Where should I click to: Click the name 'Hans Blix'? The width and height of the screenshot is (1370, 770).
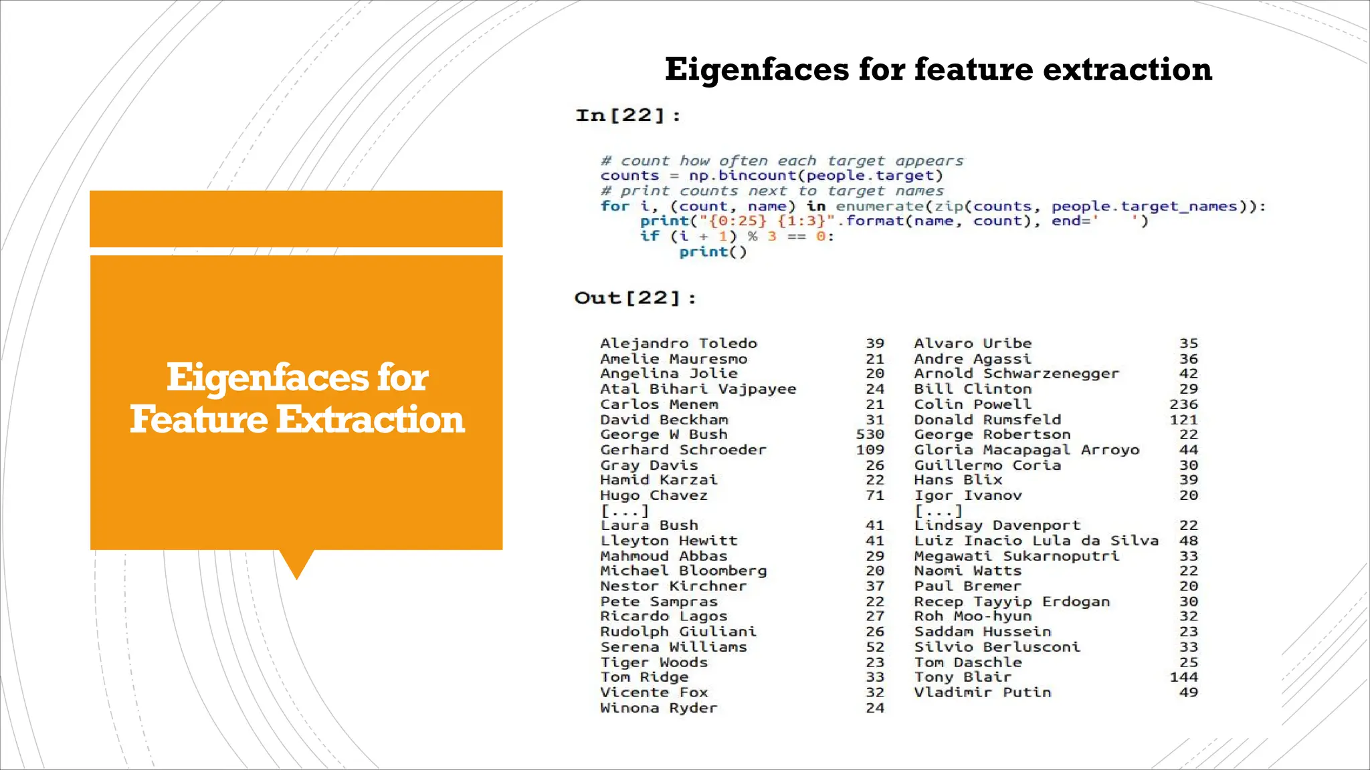958,480
